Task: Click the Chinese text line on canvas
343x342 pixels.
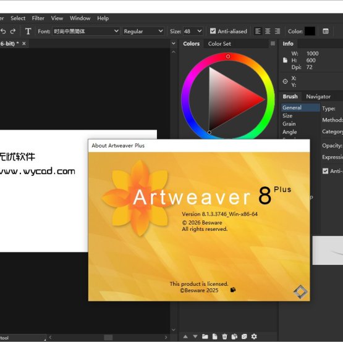Action: pos(17,156)
